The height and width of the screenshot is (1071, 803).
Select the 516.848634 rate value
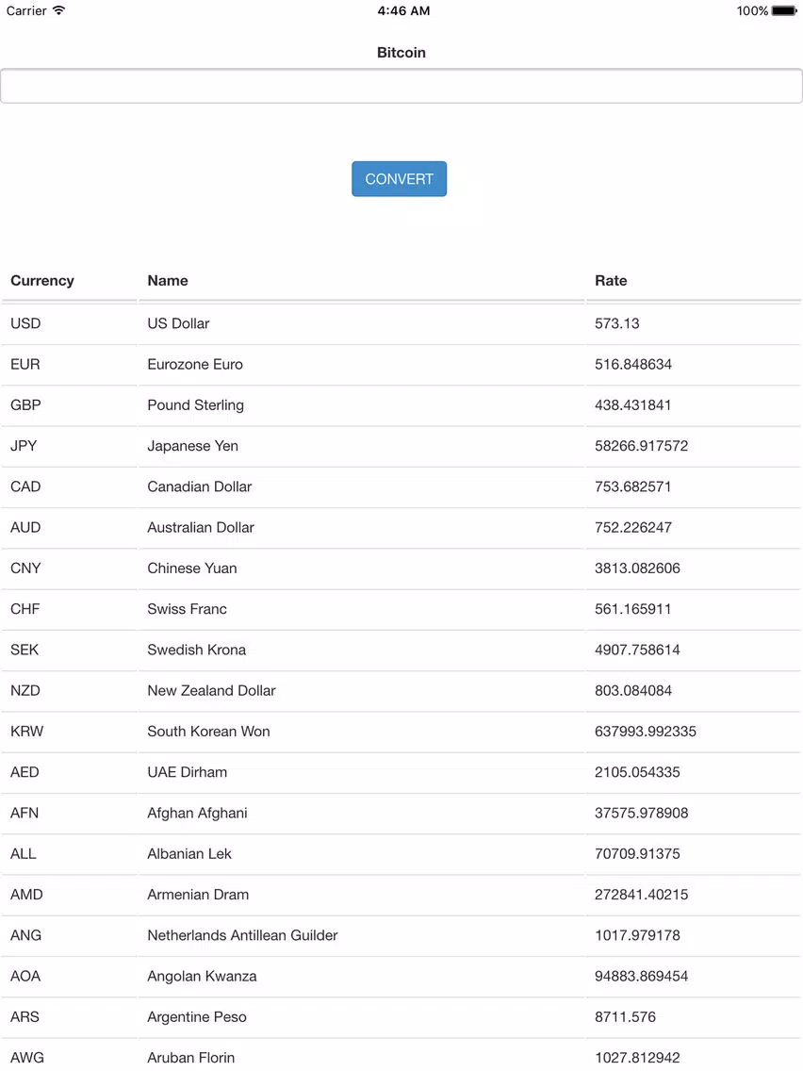pos(633,364)
